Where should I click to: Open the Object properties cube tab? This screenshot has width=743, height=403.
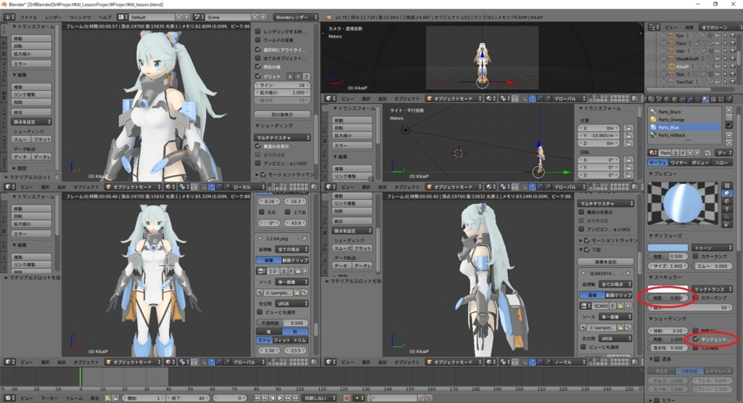click(675, 99)
